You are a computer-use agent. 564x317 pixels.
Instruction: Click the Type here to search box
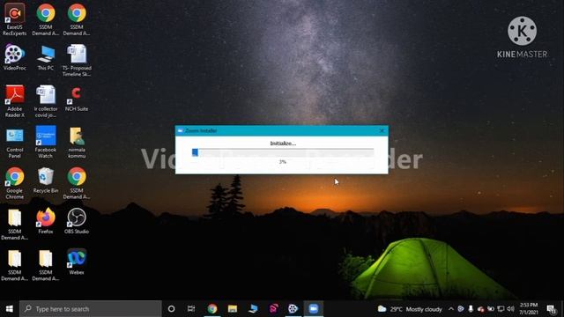(90, 309)
